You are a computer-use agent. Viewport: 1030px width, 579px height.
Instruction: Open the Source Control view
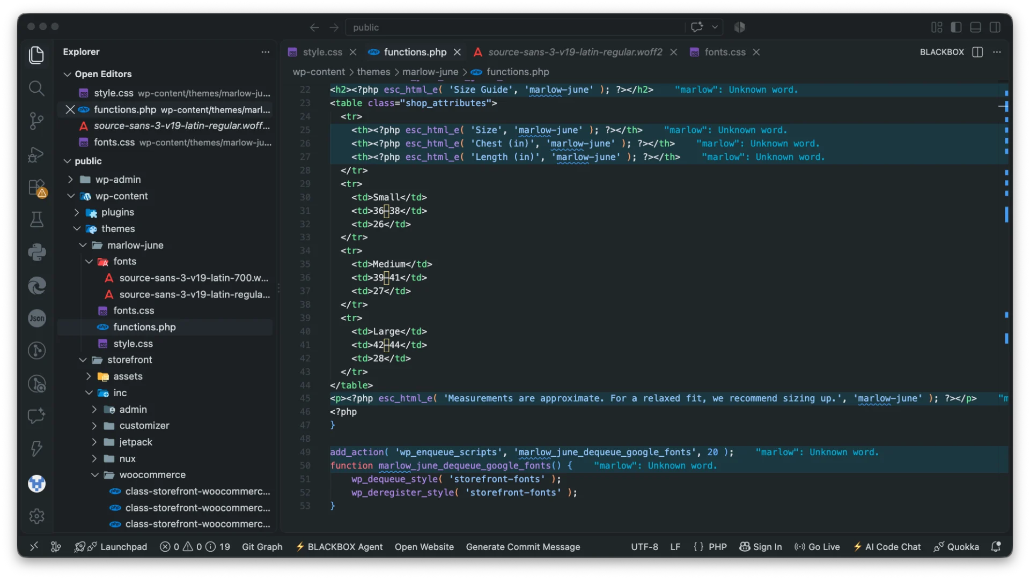coord(36,121)
